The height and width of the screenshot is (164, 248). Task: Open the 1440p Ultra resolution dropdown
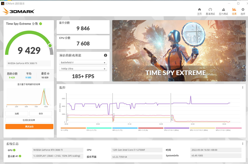pyautogui.click(x=83, y=69)
